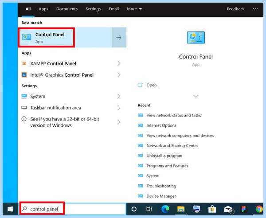Select Intel Graphics Control Panel result text

click(x=62, y=75)
